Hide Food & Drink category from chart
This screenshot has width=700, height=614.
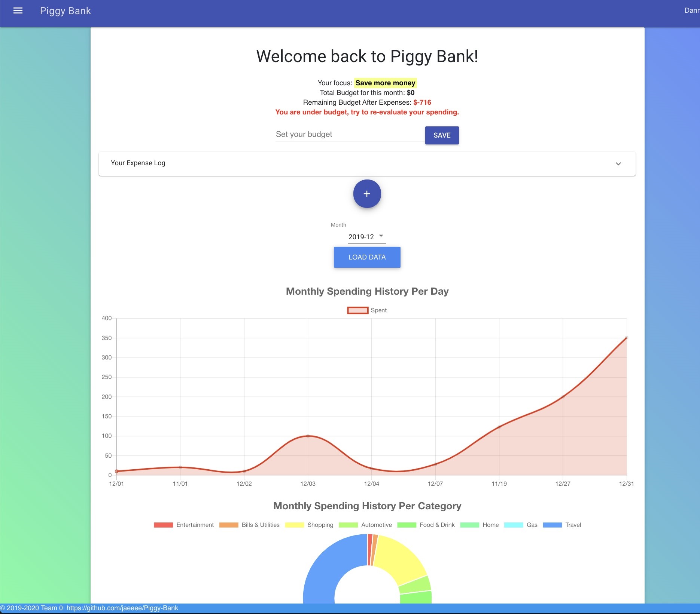coord(426,525)
